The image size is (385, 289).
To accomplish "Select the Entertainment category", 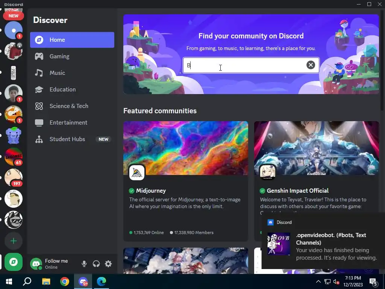I will pyautogui.click(x=72, y=122).
